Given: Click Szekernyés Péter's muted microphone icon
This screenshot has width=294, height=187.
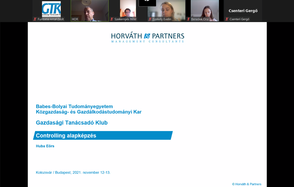Looking at the screenshot, I should 112,19.
